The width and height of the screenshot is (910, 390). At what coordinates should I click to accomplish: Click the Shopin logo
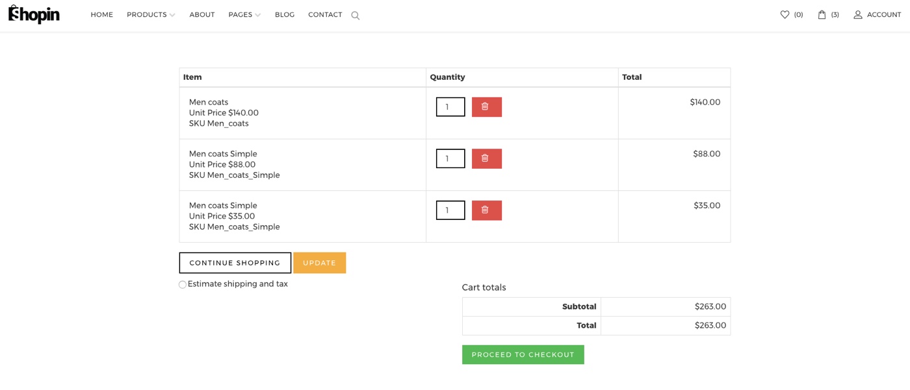coord(34,14)
